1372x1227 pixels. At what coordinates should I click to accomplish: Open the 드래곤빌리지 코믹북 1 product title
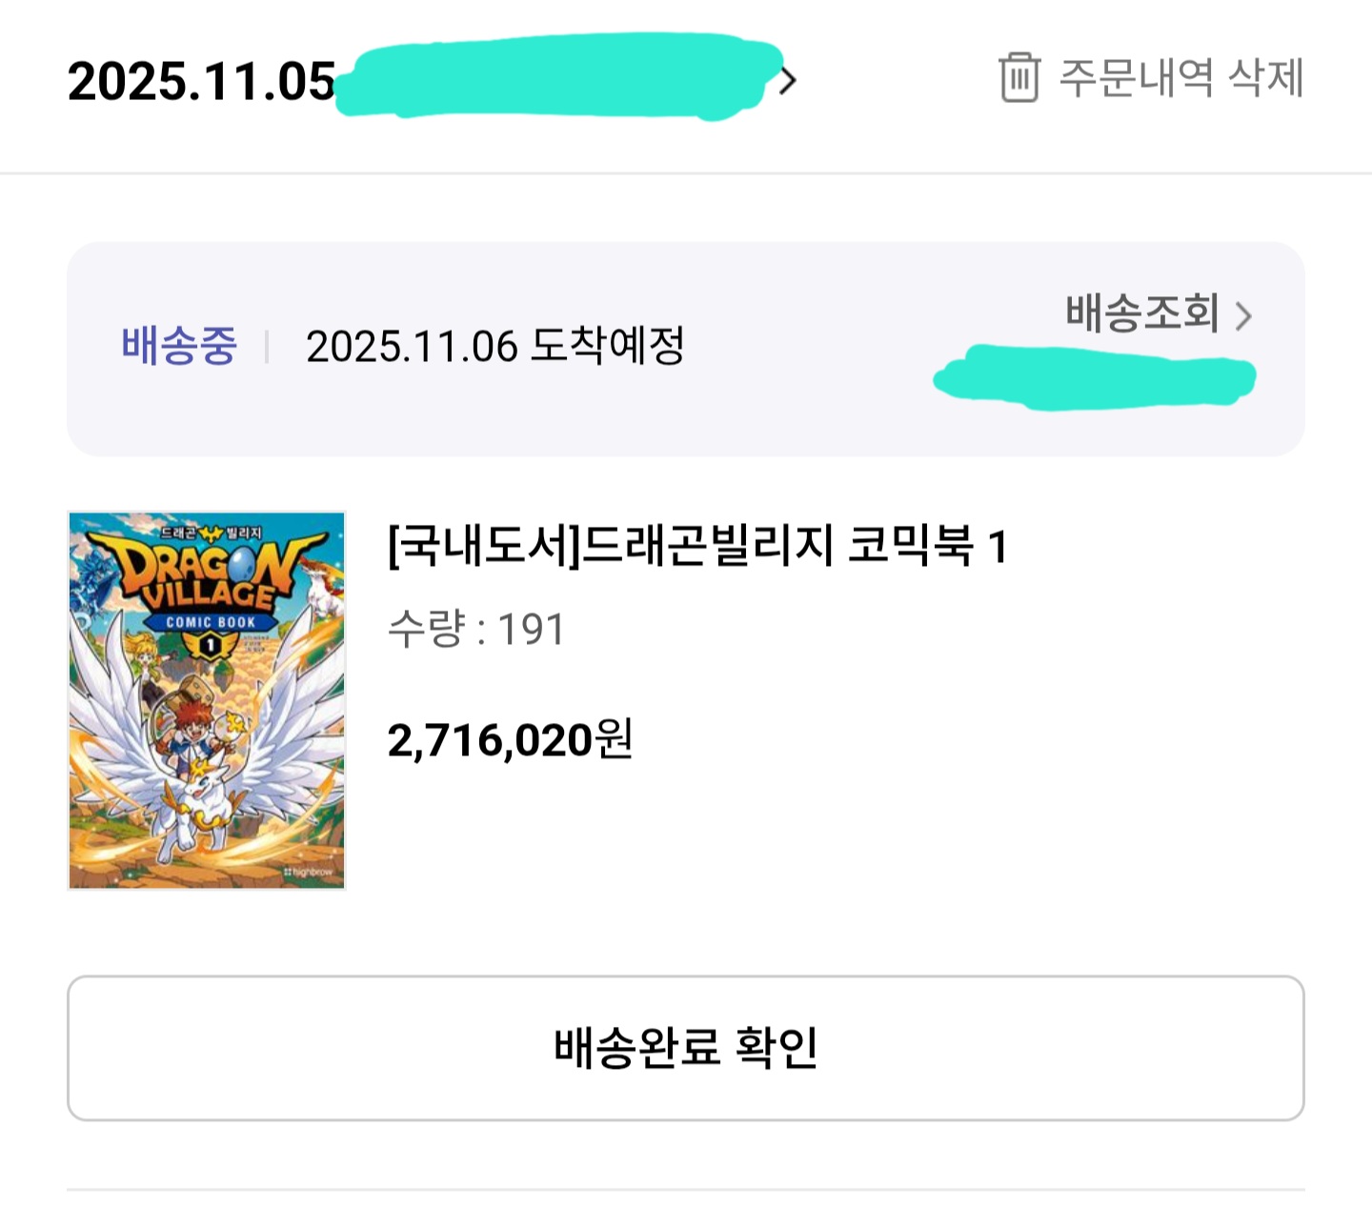tap(697, 547)
